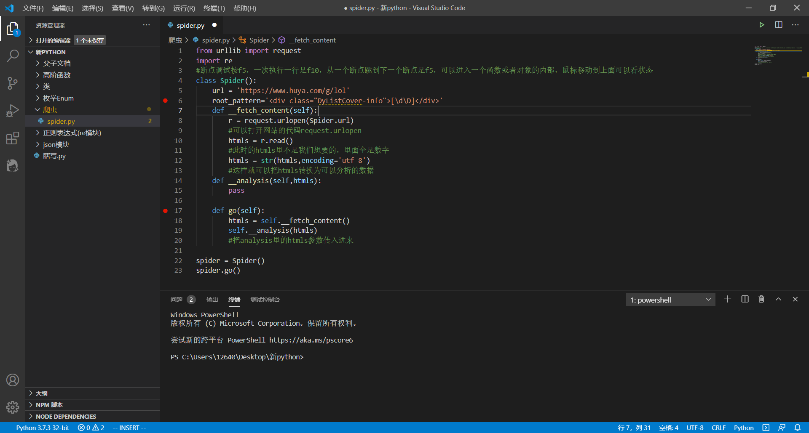
Task: Close spider.py tab via unsaved dot
Action: pos(214,25)
